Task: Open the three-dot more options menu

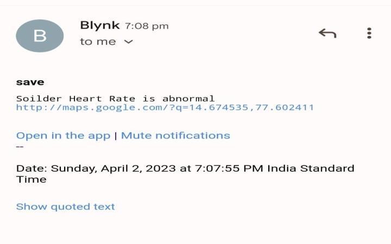Action: pyautogui.click(x=369, y=33)
